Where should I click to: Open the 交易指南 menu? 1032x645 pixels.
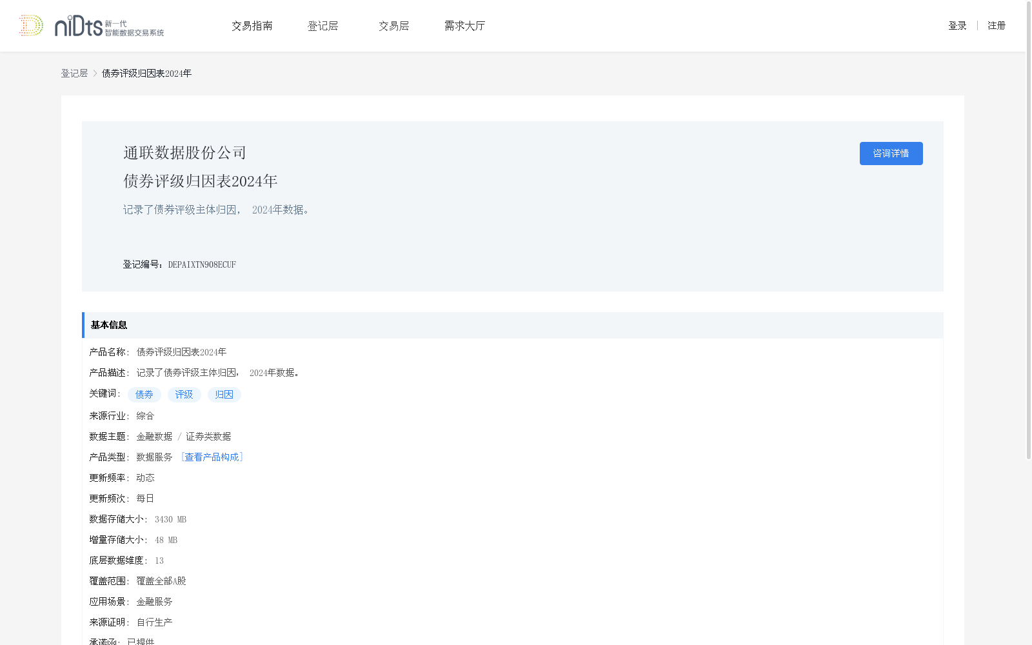point(252,26)
